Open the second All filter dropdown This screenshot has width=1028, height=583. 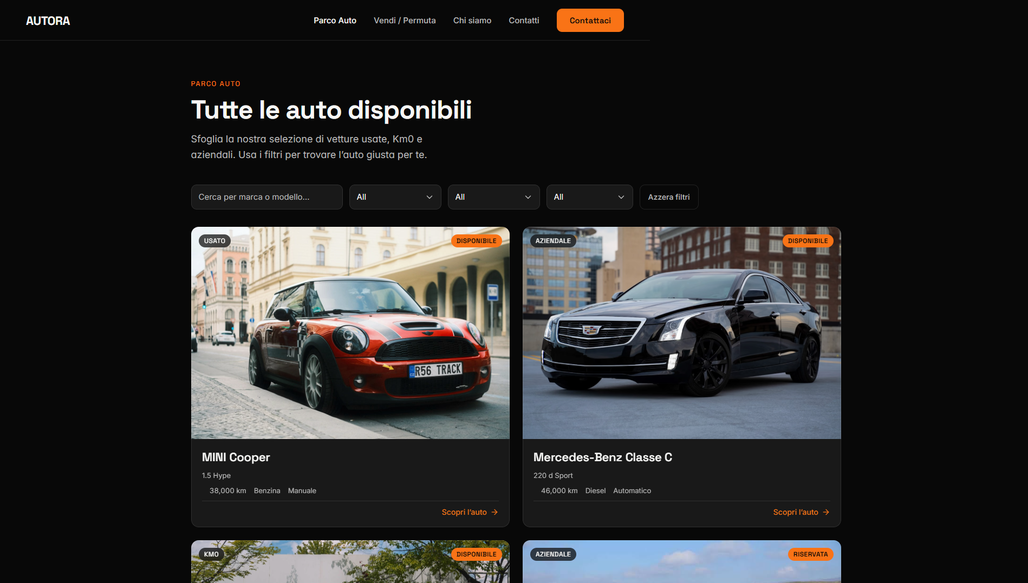click(x=494, y=197)
